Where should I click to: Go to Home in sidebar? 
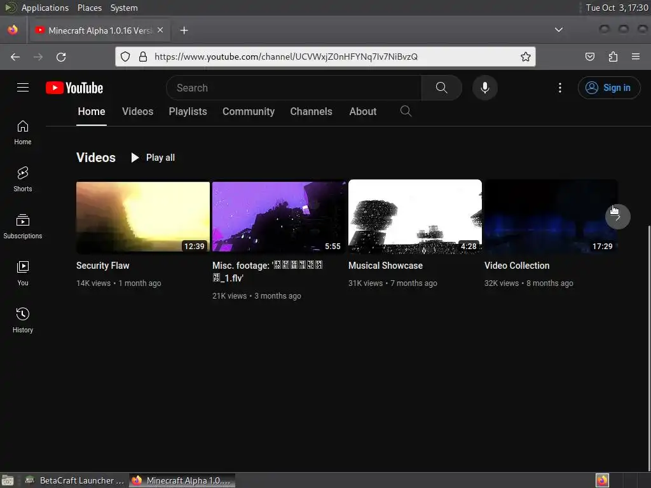[x=23, y=132]
